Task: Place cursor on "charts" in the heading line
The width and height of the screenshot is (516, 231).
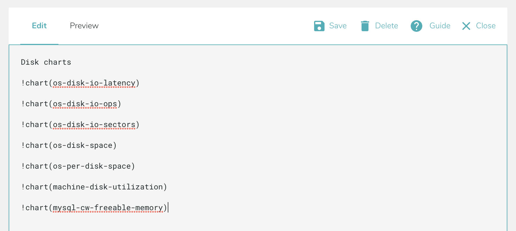Action: coord(57,62)
